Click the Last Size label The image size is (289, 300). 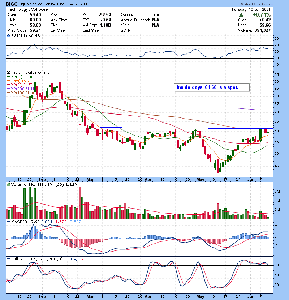point(91,30)
